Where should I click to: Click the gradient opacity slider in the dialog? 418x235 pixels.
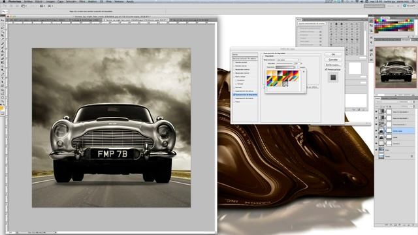[285, 64]
